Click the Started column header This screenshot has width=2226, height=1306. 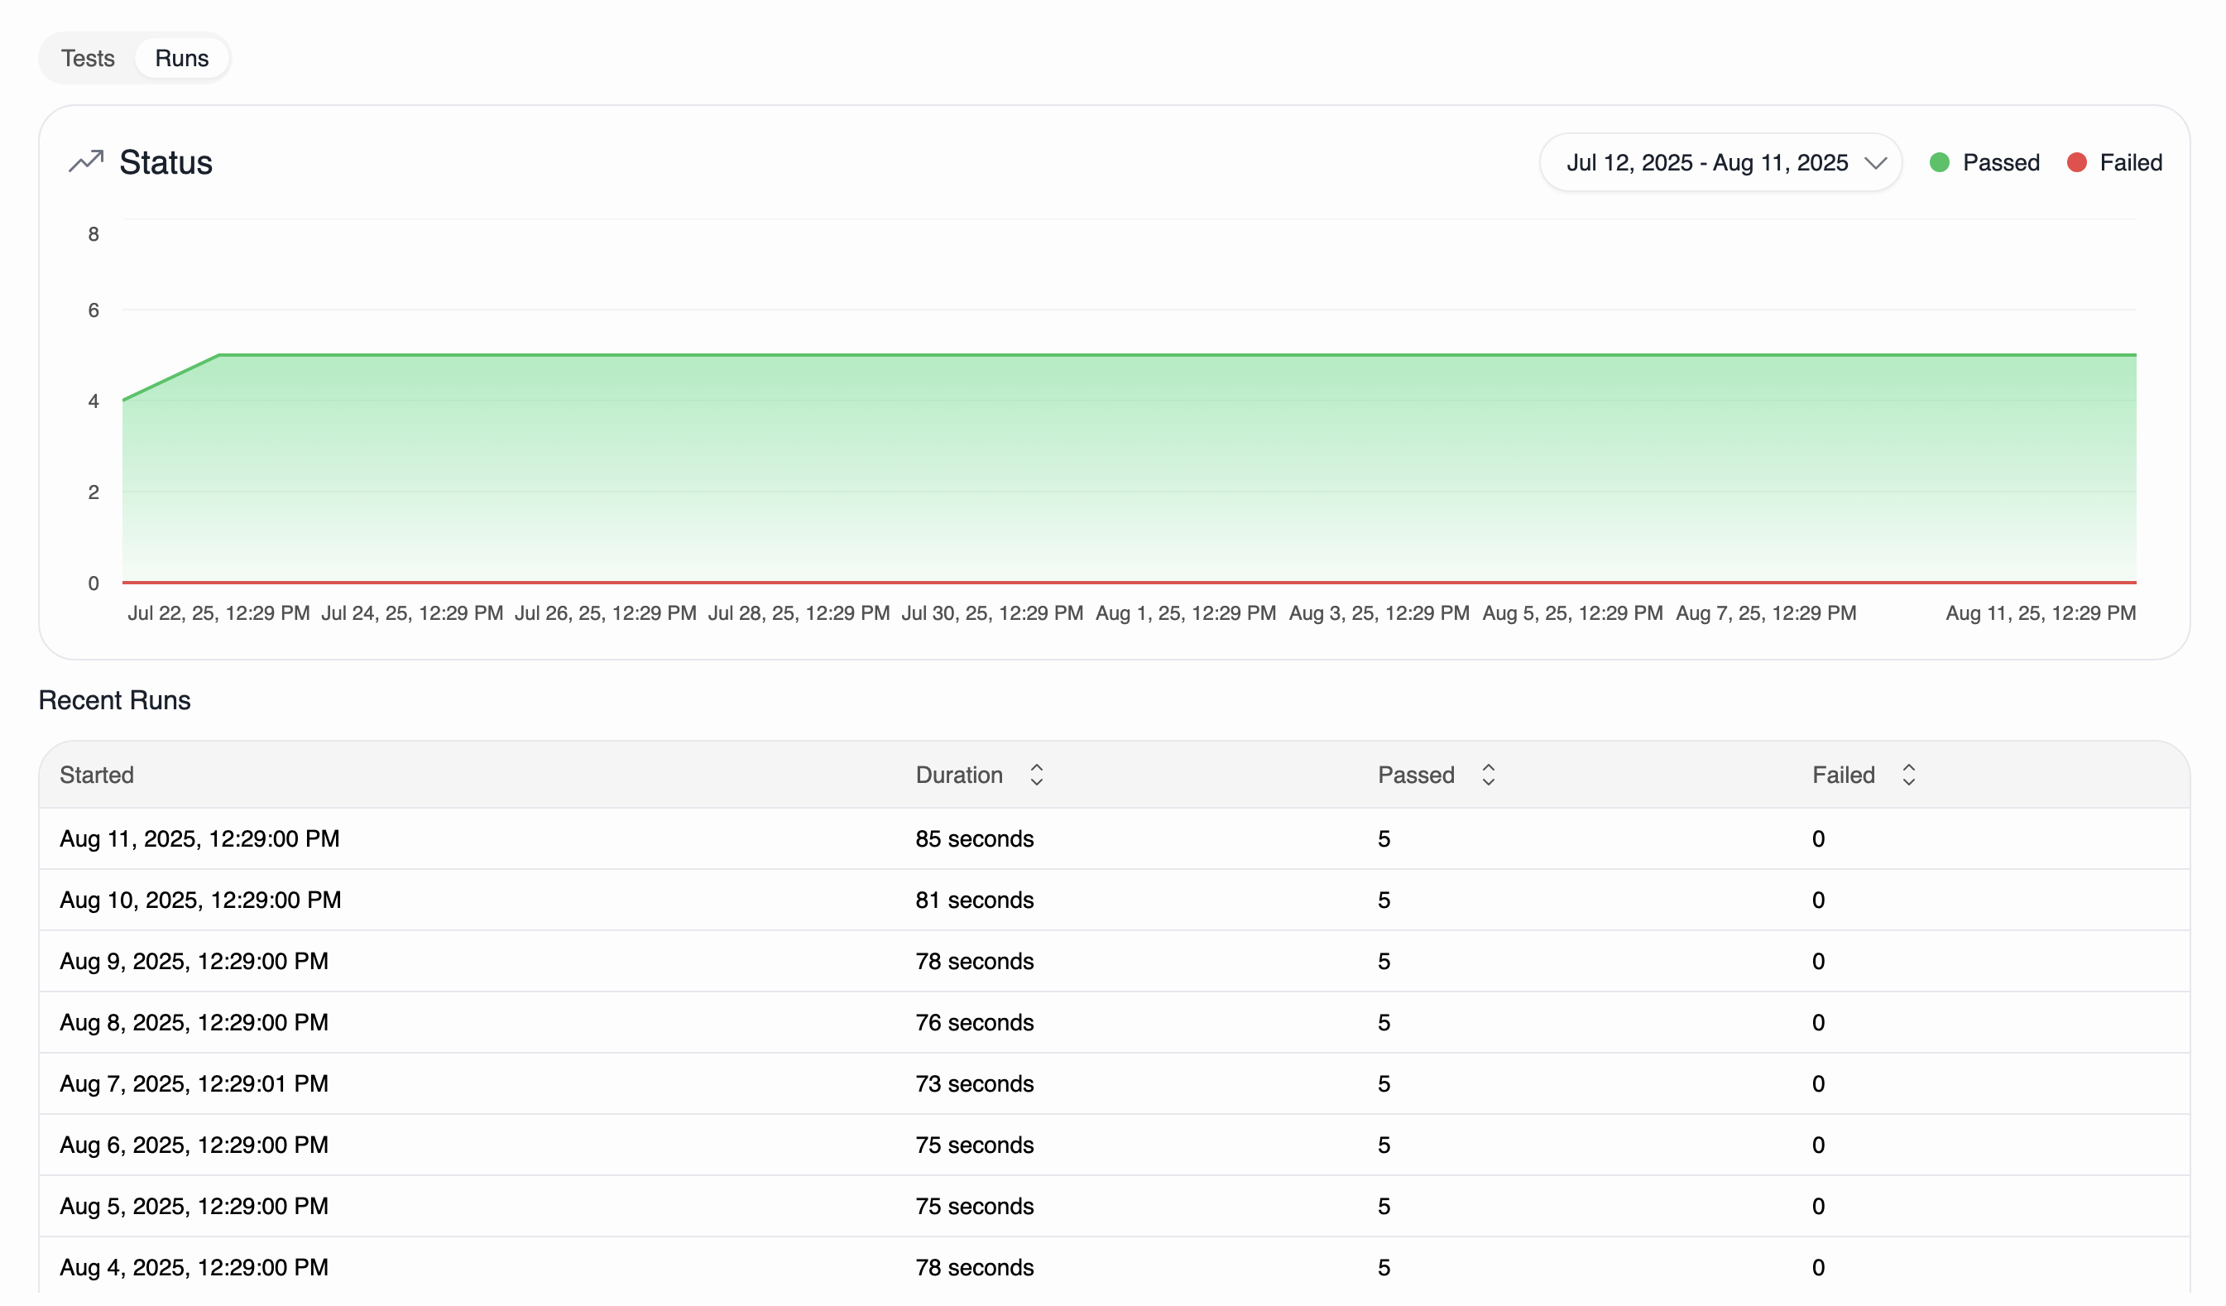pos(96,775)
